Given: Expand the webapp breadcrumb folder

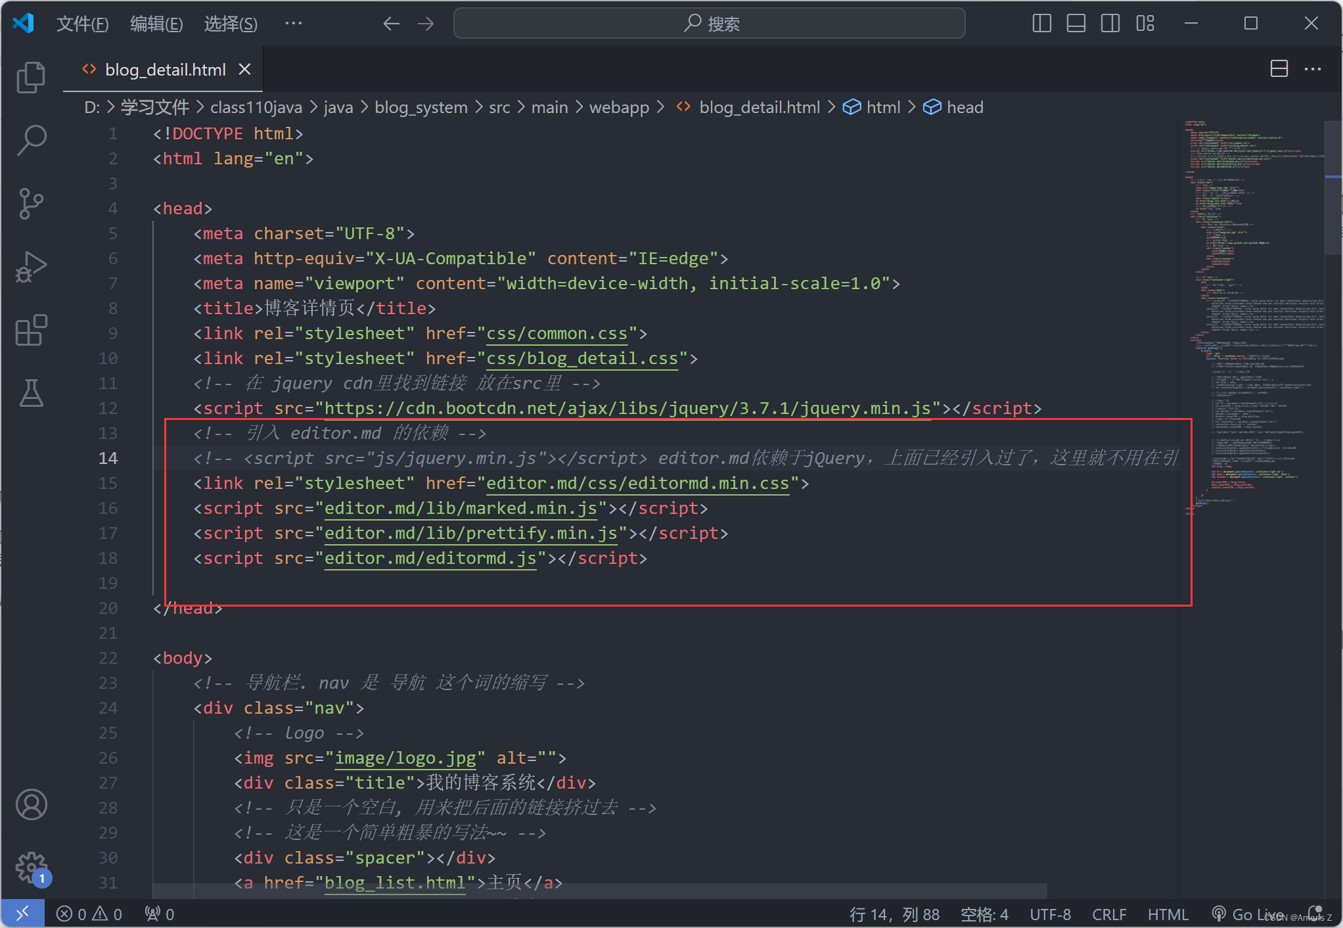Looking at the screenshot, I should tap(618, 107).
